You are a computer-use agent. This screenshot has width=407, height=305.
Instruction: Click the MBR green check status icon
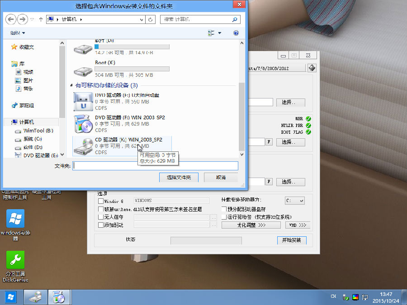(308, 119)
